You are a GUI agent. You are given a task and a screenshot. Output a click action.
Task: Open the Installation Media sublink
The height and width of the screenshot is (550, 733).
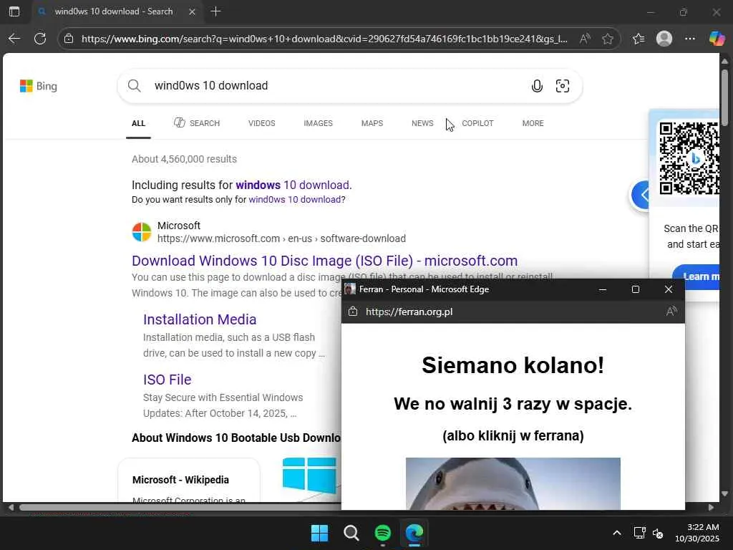coord(200,319)
